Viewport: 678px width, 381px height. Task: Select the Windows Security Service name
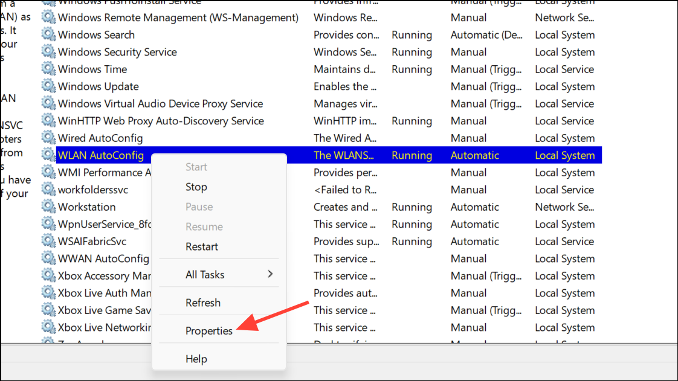(x=117, y=52)
